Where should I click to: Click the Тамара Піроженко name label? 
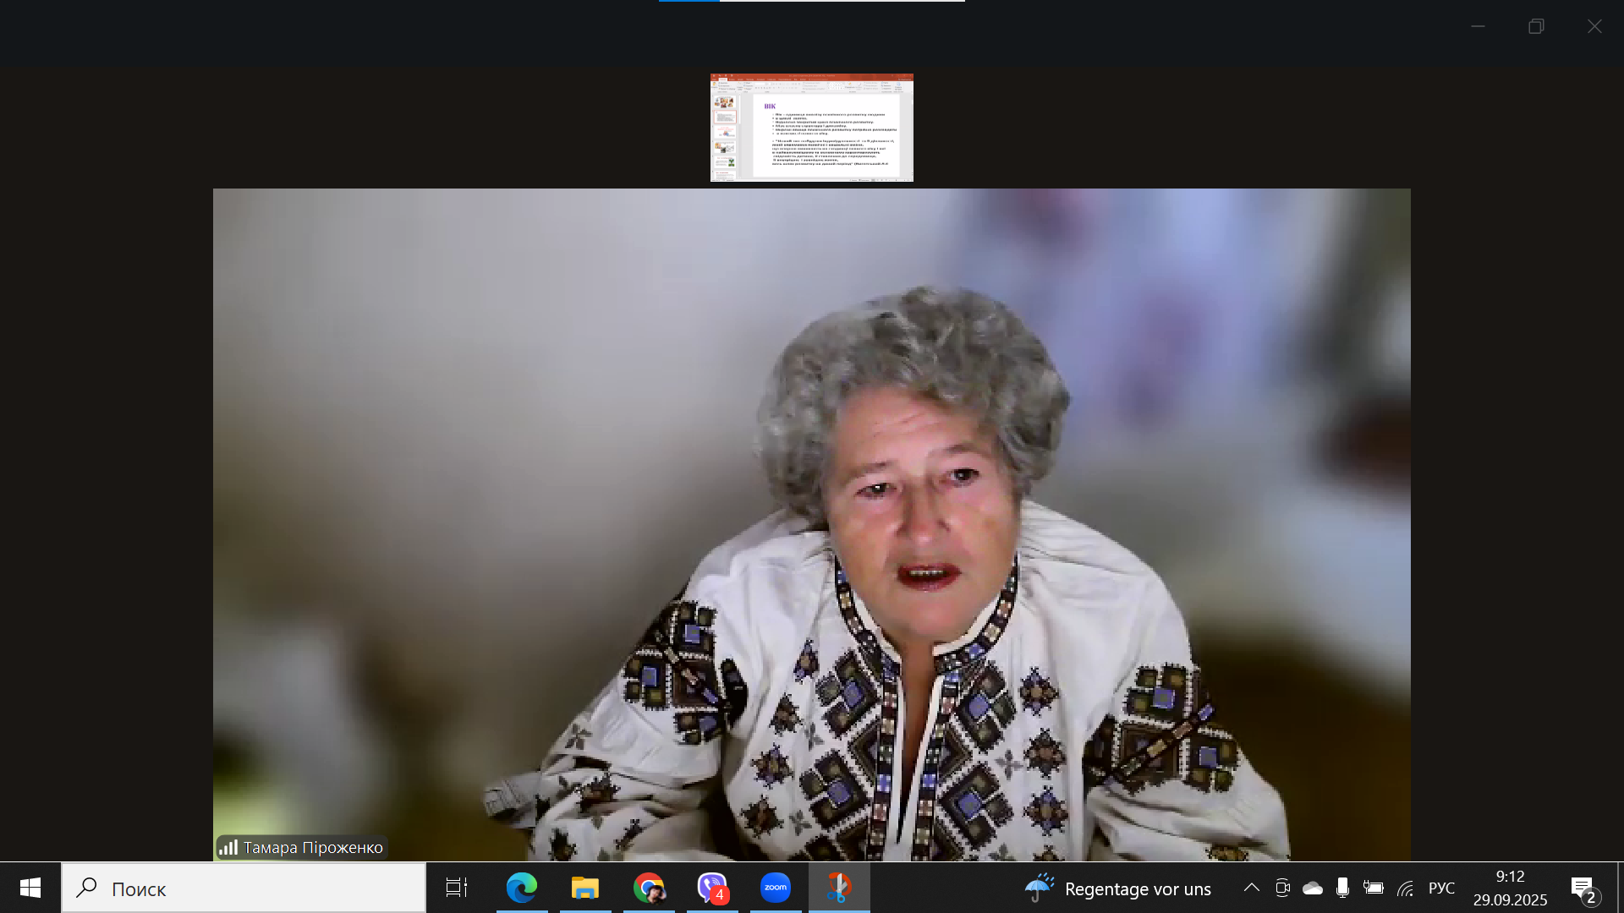[x=312, y=847]
